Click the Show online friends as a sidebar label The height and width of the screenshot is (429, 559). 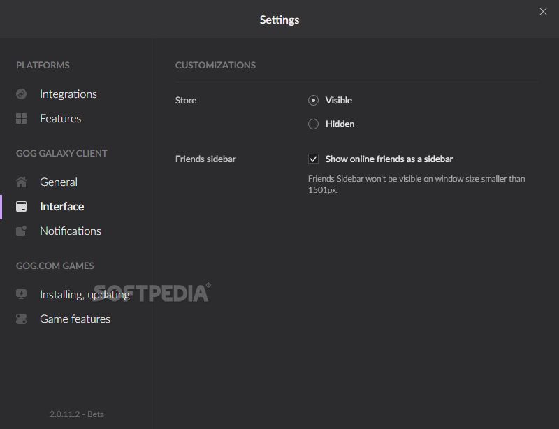pos(389,159)
